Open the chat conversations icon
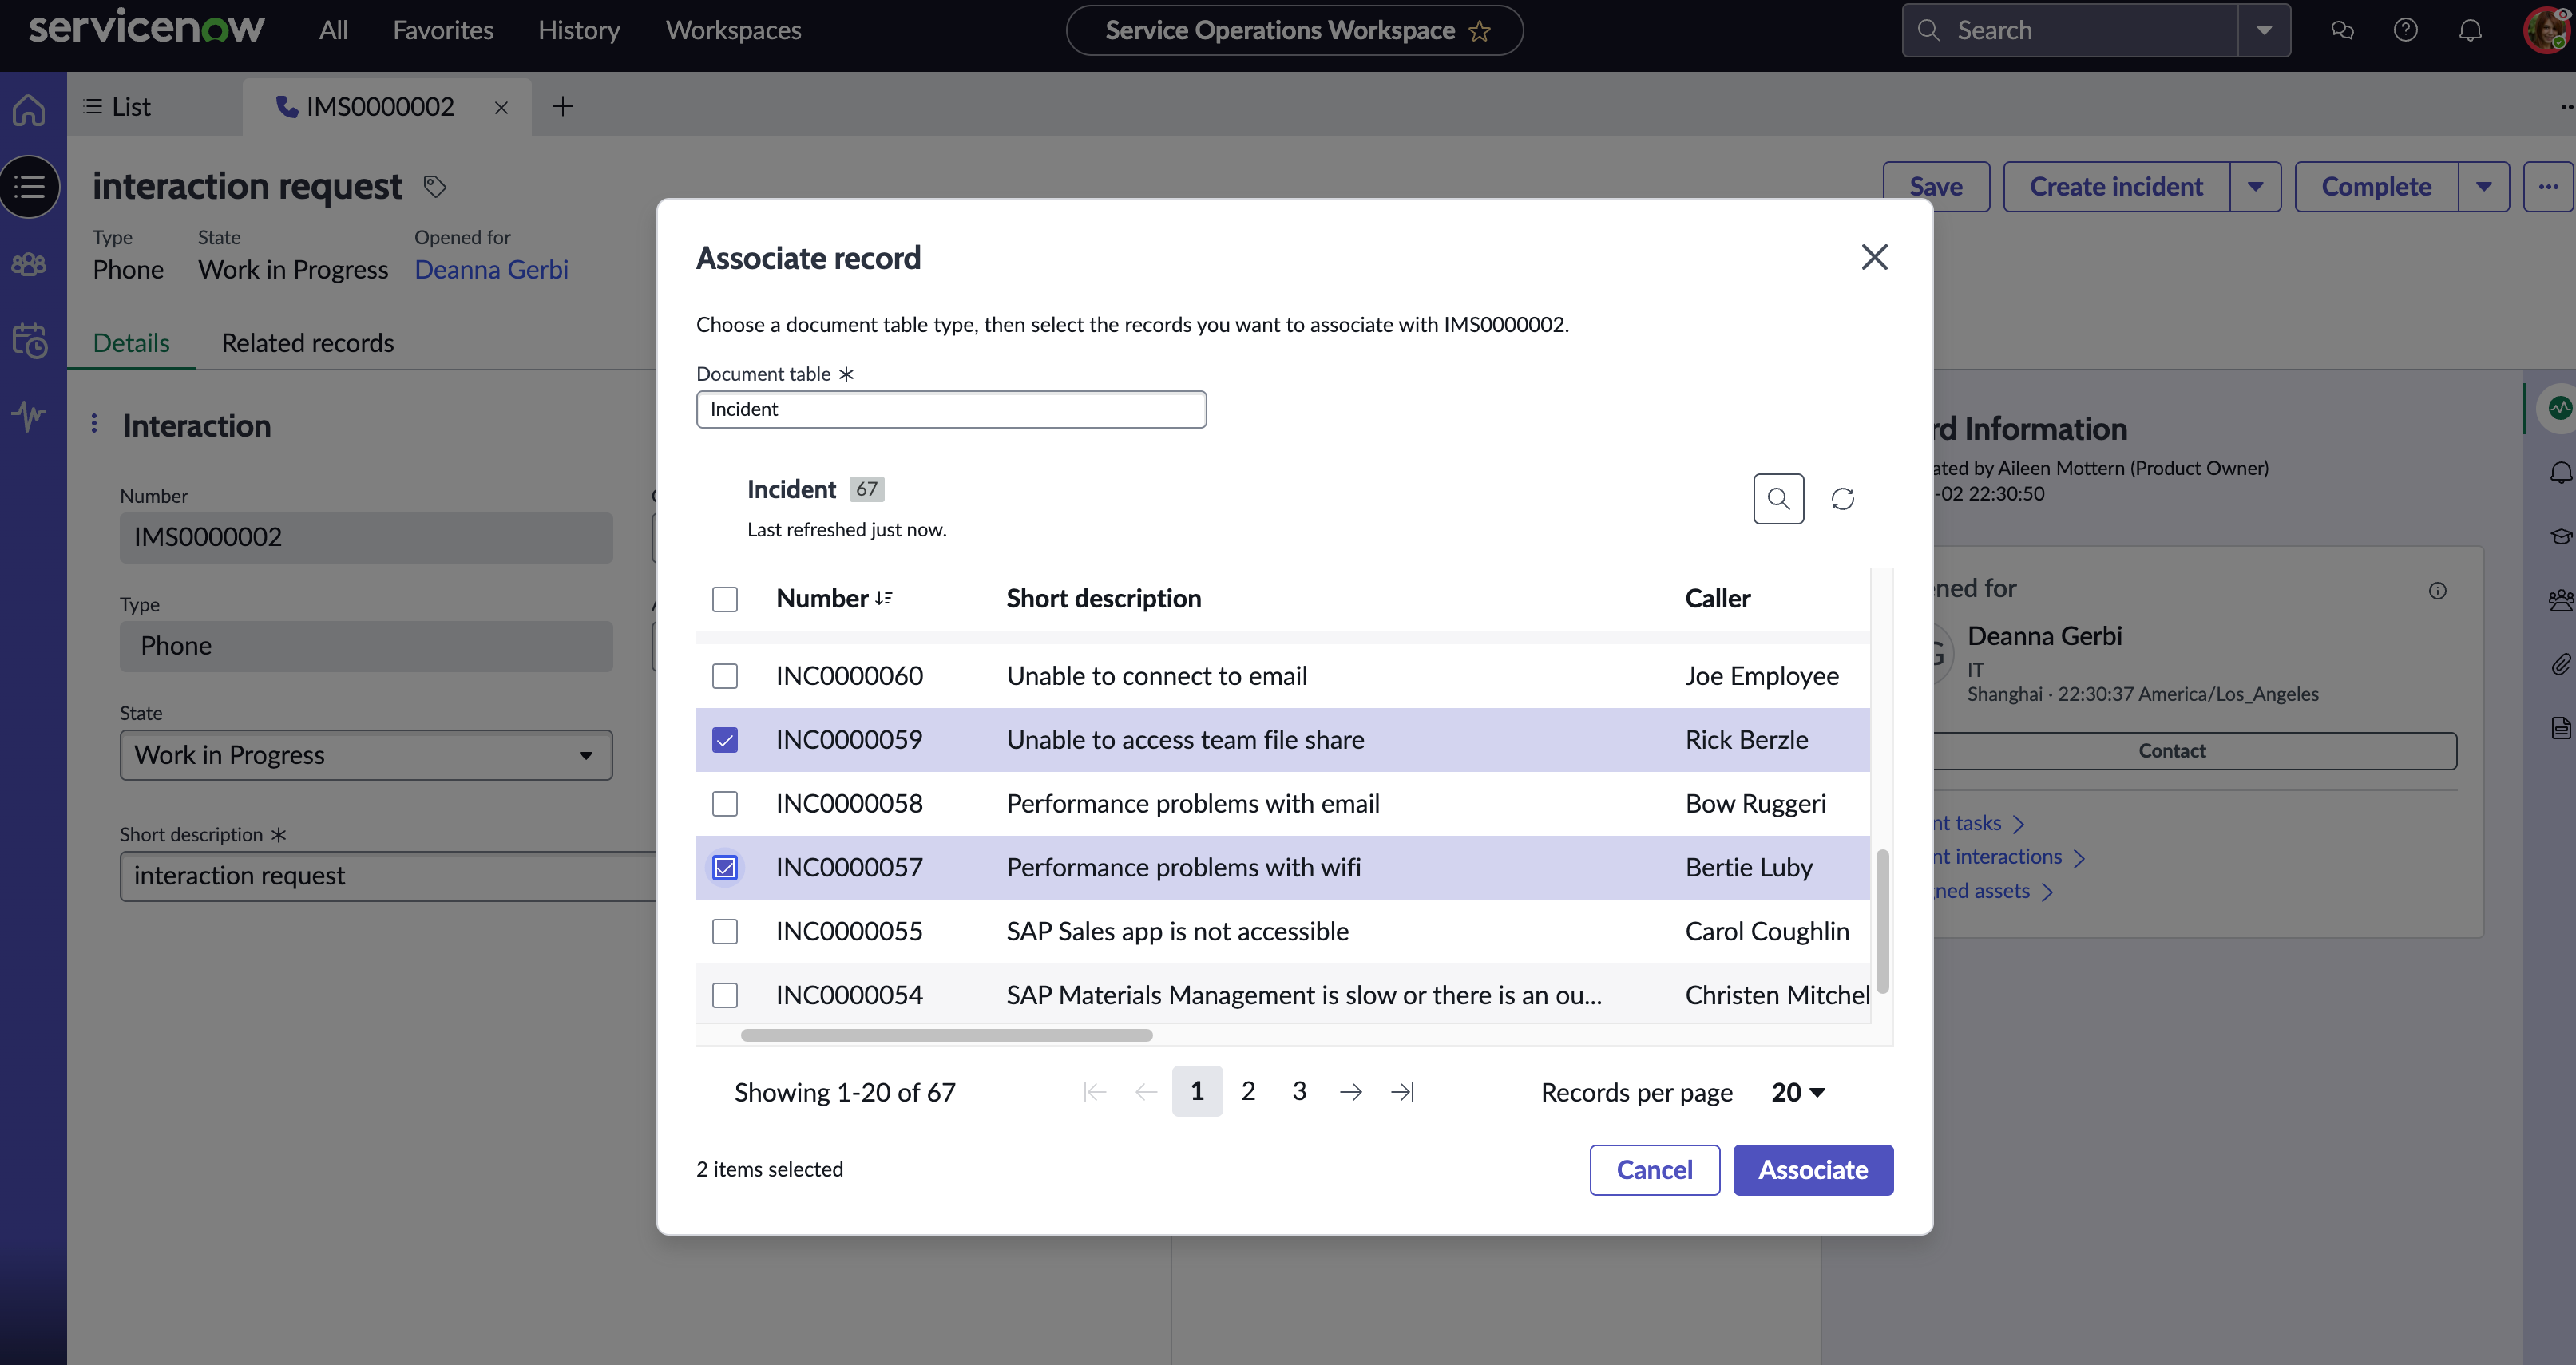The image size is (2576, 1365). (2342, 30)
